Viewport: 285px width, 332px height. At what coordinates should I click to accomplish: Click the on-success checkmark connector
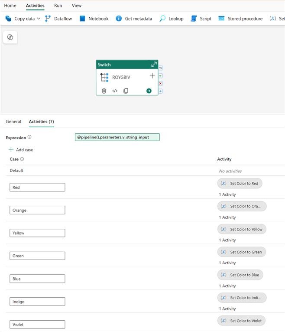(x=161, y=76)
